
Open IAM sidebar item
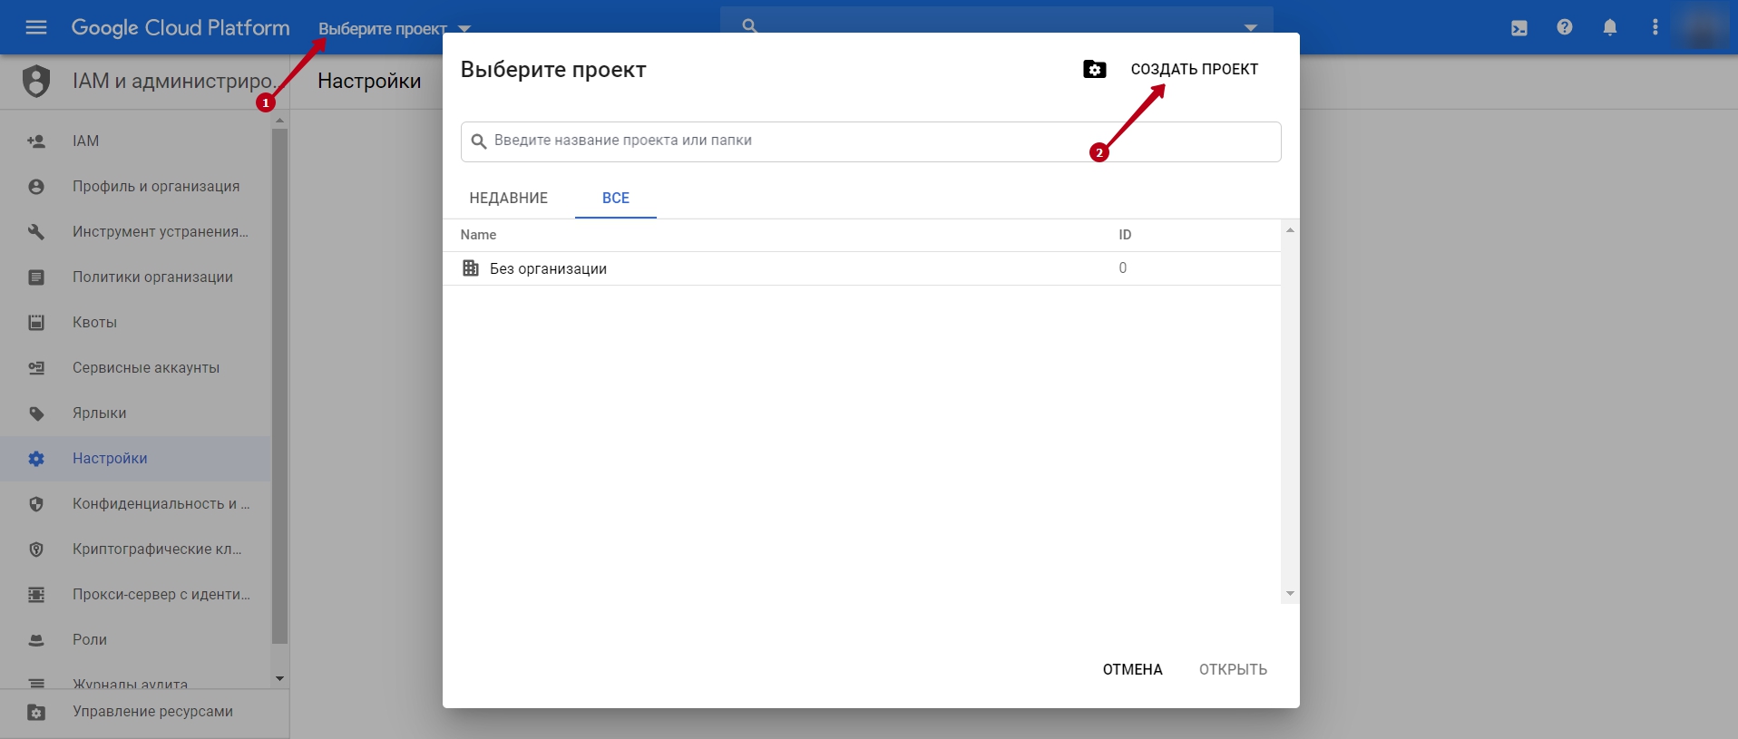(x=136, y=141)
